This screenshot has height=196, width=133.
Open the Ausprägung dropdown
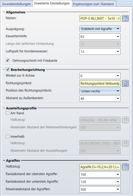click(x=100, y=29)
